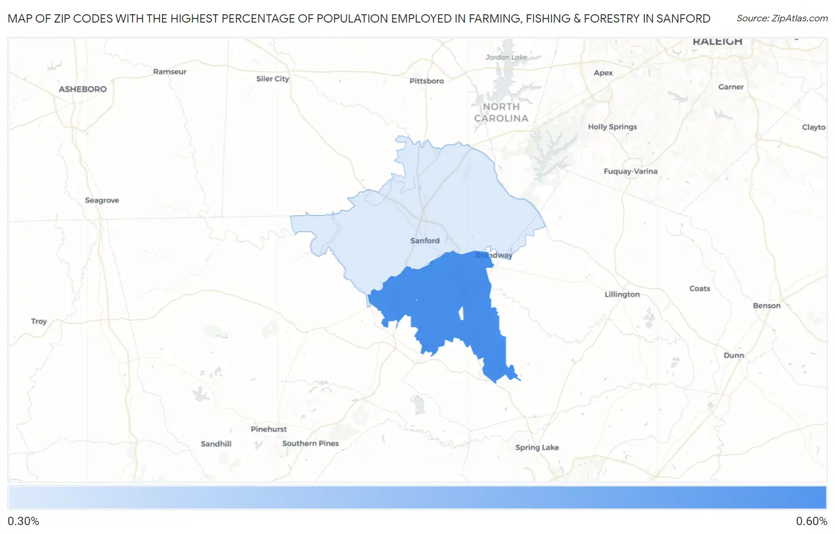Click the Broadway town label
Screen dimensions: 835x534
click(494, 255)
